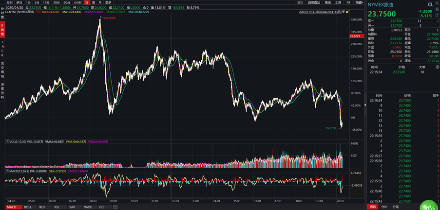Switch to 明细 tab at bottom right
Screen dimensions: 440x210
(x=373, y=207)
